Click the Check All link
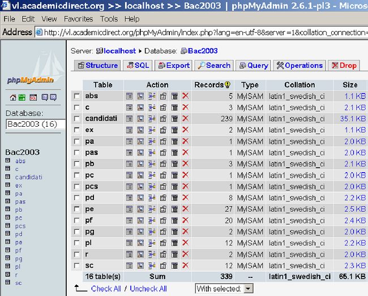Viewport: 368px width, 296px height. point(106,289)
